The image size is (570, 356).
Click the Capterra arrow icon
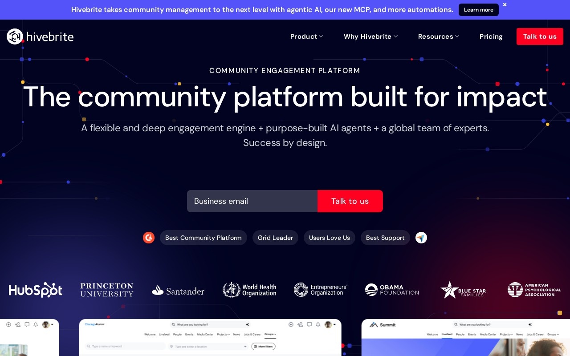(x=421, y=238)
